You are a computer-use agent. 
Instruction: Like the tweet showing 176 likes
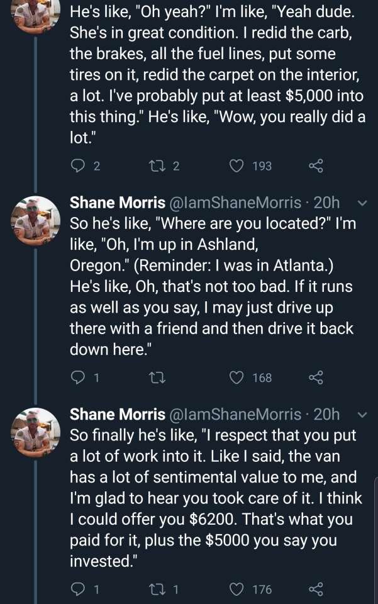(236, 589)
